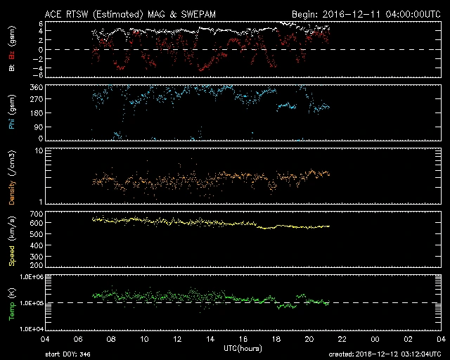Click the yellow 'Speed' axis label
The width and height of the screenshot is (450, 360).
click(12, 256)
